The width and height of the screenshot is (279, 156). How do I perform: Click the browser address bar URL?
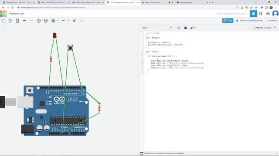point(53,8)
